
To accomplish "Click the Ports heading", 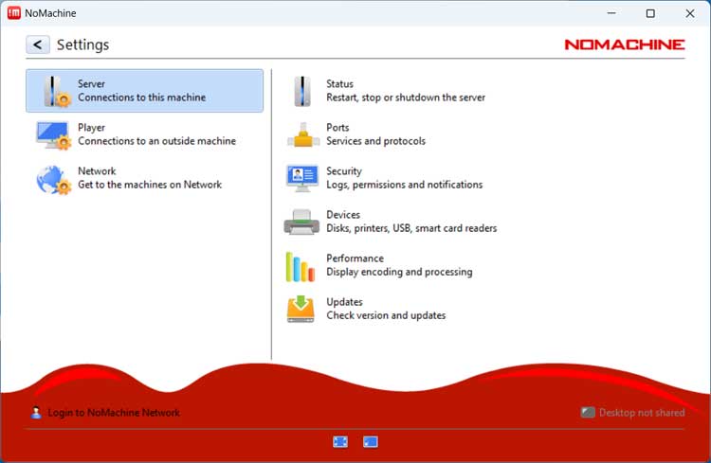I will [x=337, y=127].
